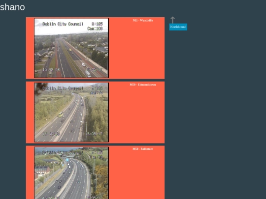Screen dimensions: 266x199
Task: Open the M50 - Edmondstown camera image
Action: [x=71, y=113]
